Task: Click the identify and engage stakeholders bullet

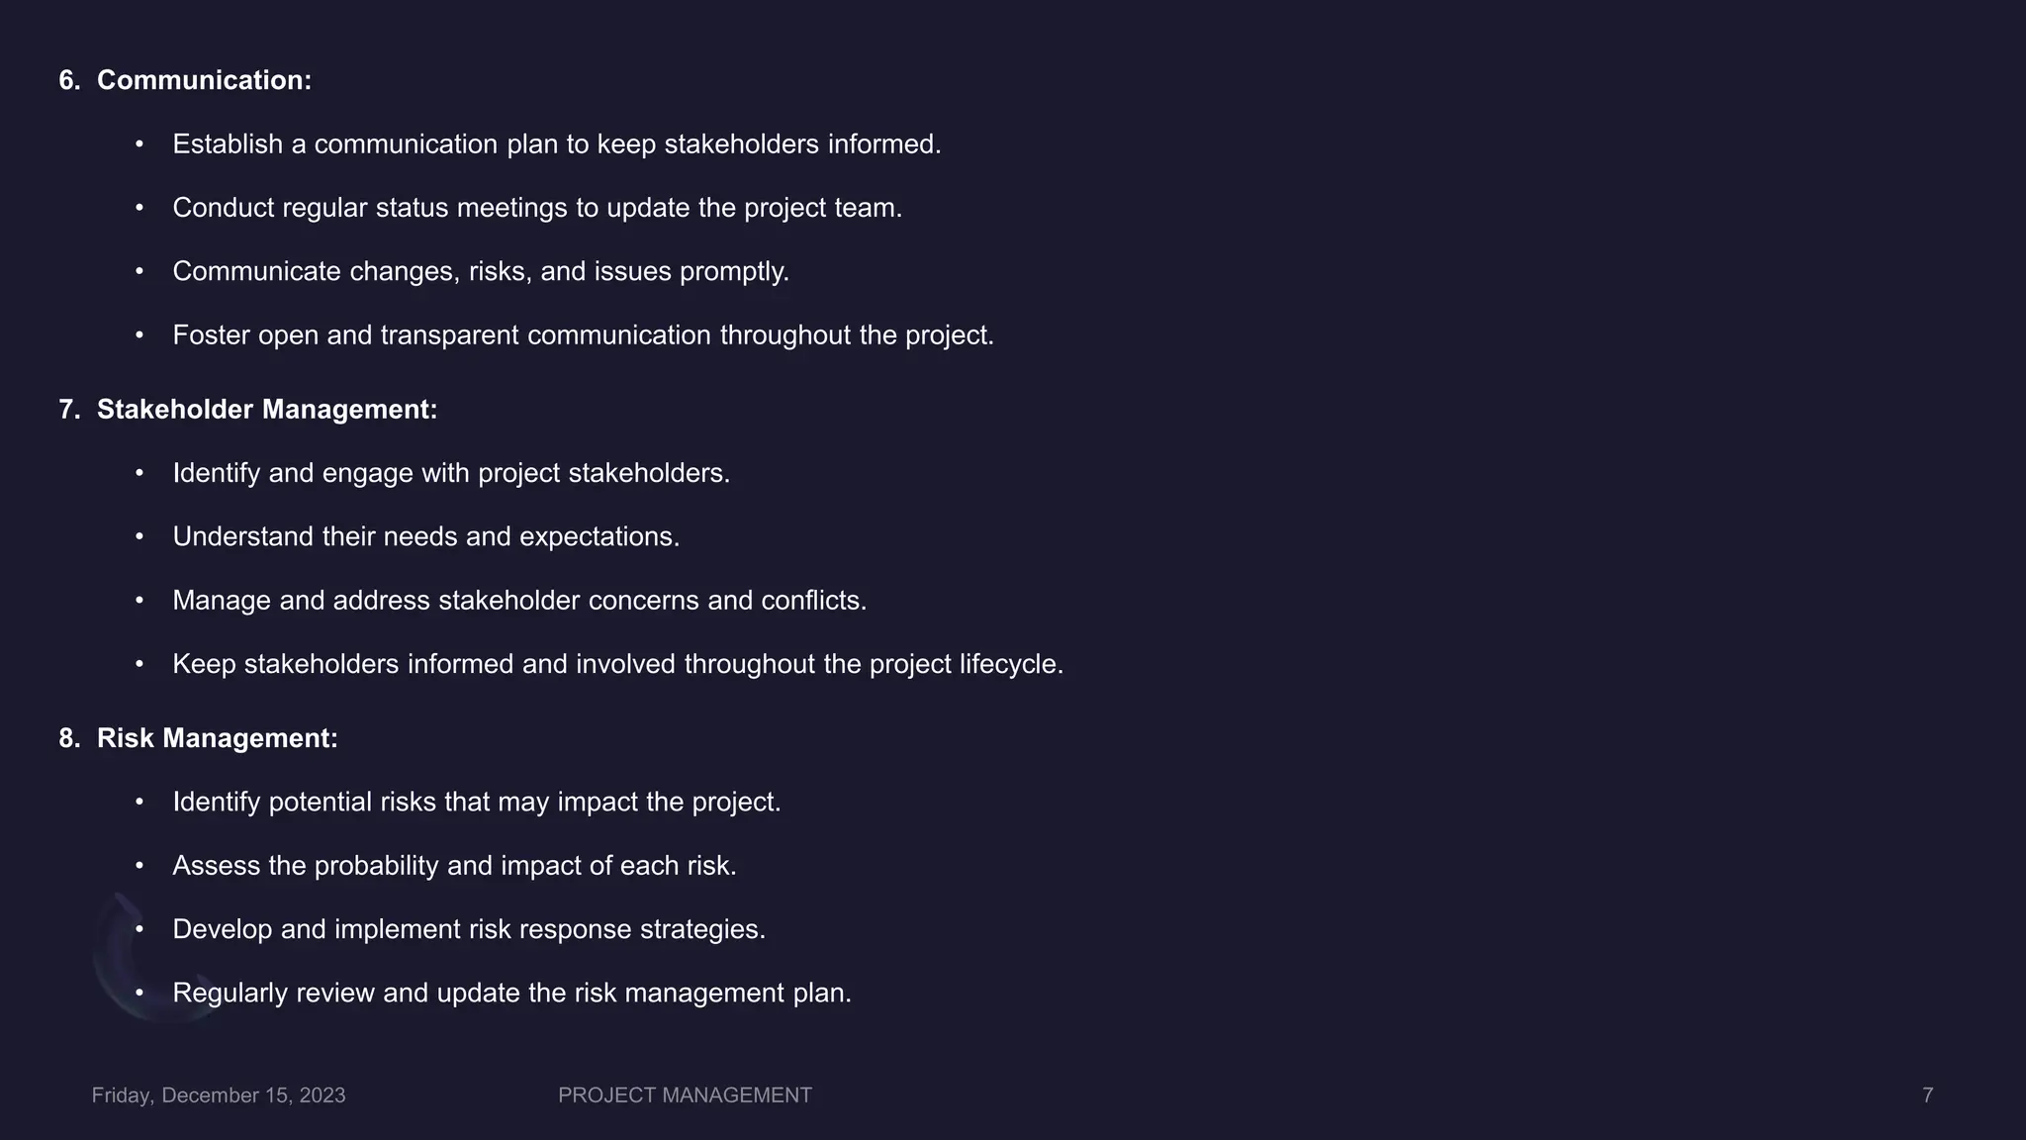Action: 451,473
